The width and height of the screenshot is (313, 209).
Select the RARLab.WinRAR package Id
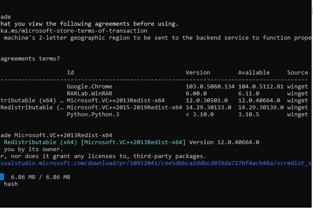coord(90,94)
